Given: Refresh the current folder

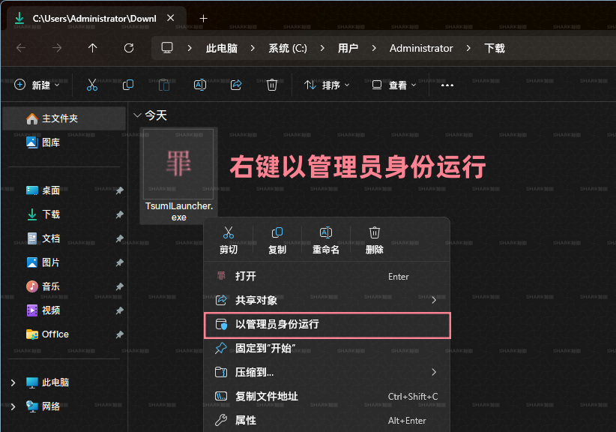Looking at the screenshot, I should 129,48.
